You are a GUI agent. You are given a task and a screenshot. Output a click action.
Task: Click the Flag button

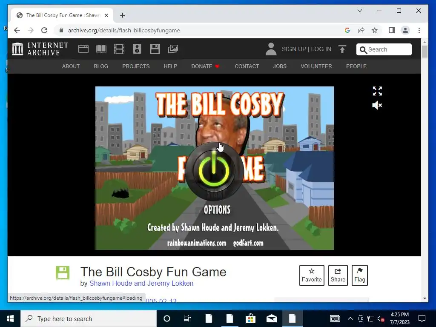(x=359, y=275)
